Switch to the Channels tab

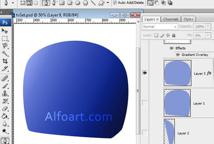click(171, 19)
